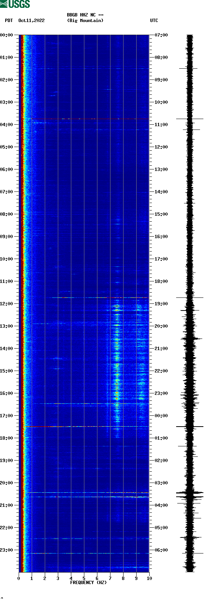Click PDT time label '04:00'
Viewport: 206px width, 602px height.
point(6,125)
